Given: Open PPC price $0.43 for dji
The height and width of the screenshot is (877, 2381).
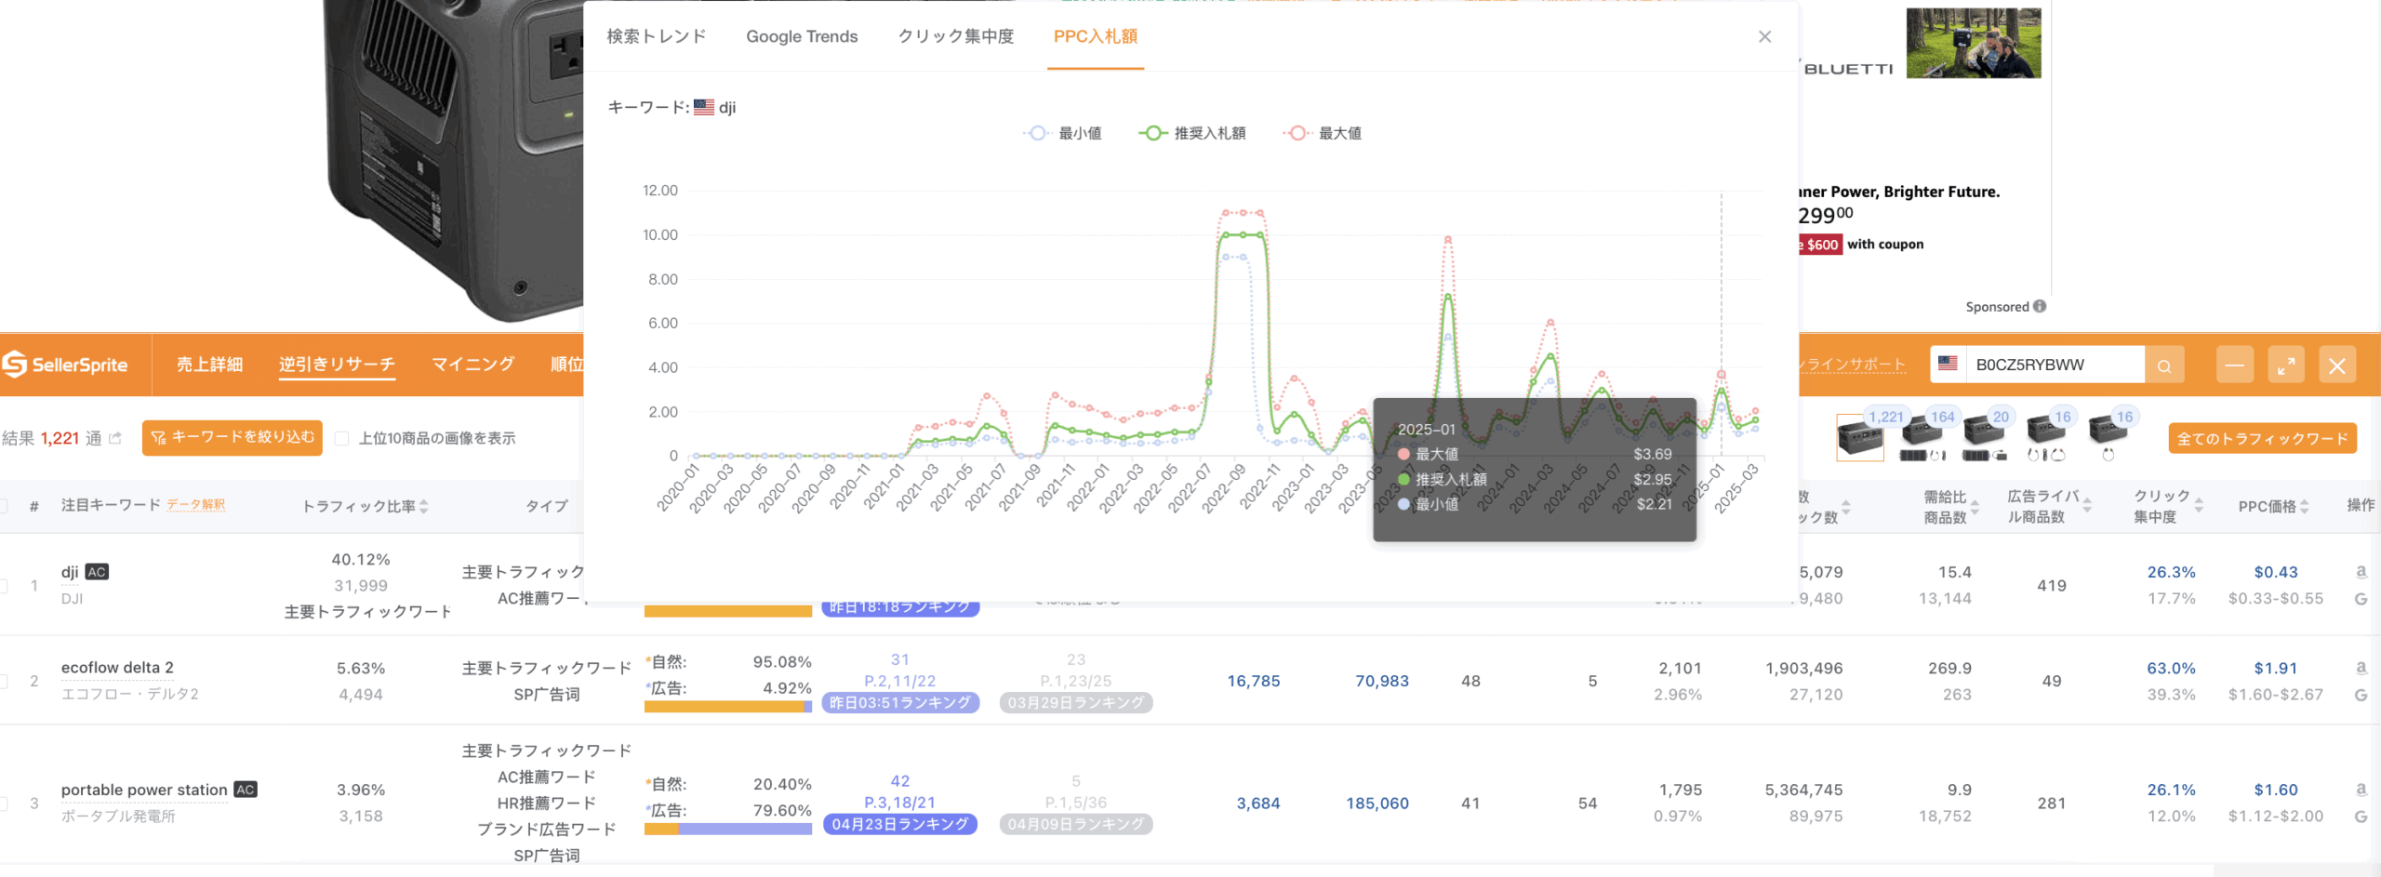Looking at the screenshot, I should pos(2276,572).
